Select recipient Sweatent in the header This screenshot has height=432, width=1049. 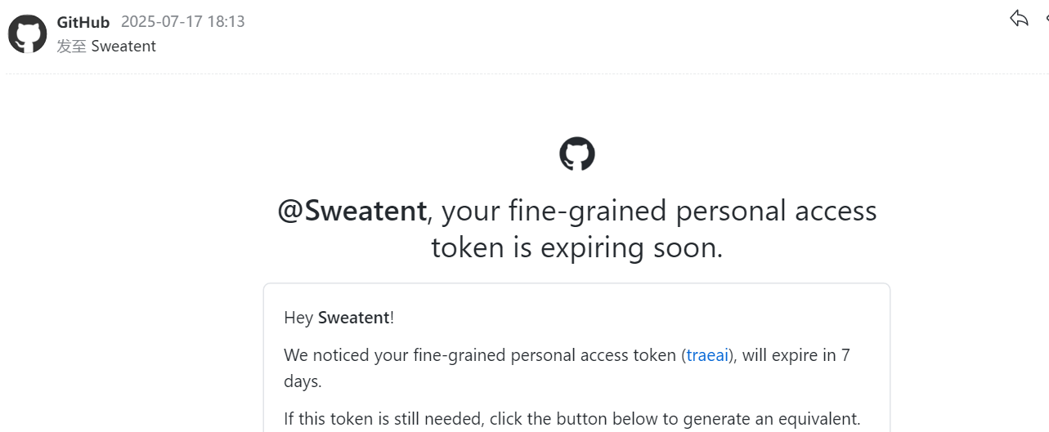click(x=123, y=47)
